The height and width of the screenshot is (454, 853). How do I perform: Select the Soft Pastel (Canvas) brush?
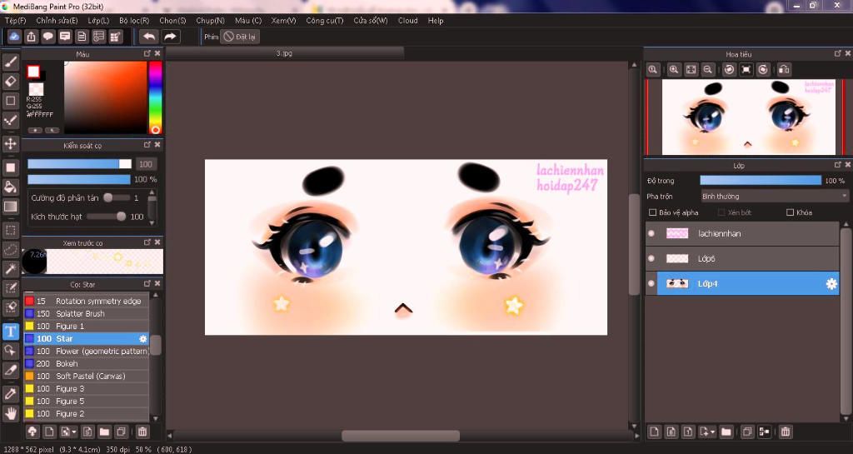(x=87, y=377)
